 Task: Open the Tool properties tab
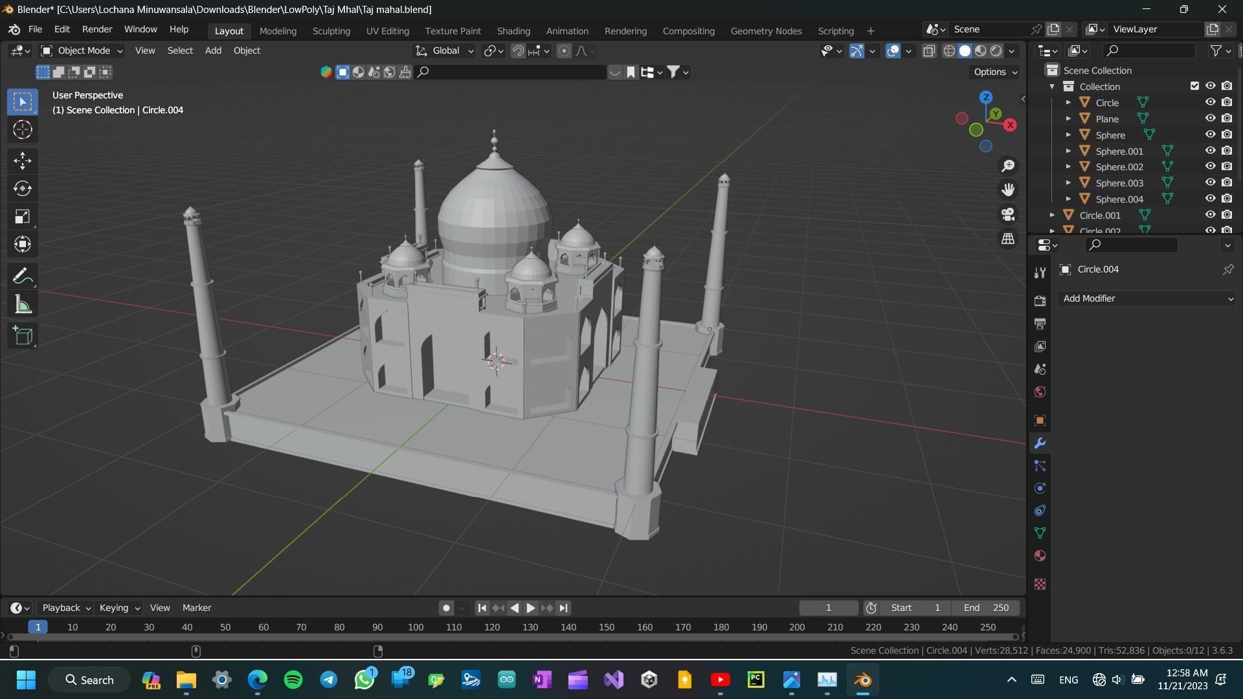[x=1040, y=272]
